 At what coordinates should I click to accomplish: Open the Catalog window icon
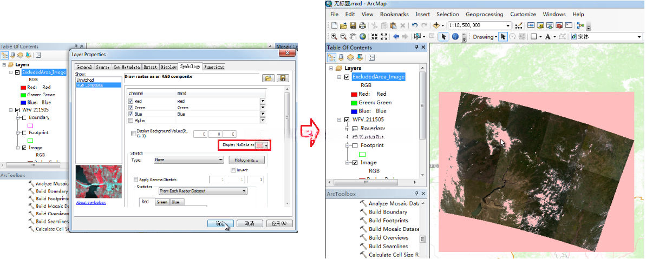pyautogui.click(x=540, y=25)
